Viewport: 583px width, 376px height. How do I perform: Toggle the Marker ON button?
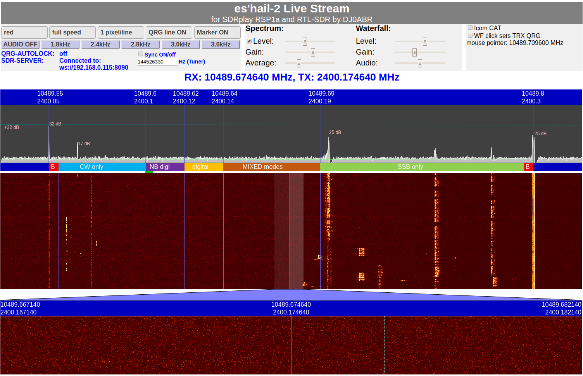coord(217,33)
